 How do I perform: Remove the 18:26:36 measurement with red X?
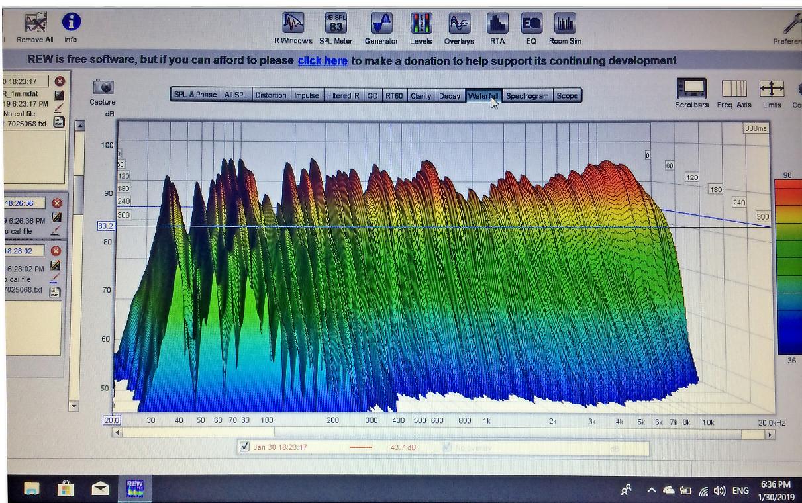click(x=57, y=203)
